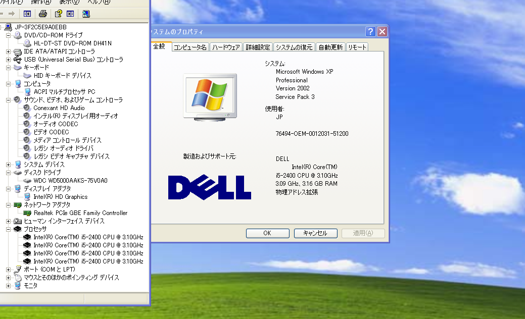The width and height of the screenshot is (525, 319).
Task: Click OK in System Properties dialog
Action: point(267,233)
